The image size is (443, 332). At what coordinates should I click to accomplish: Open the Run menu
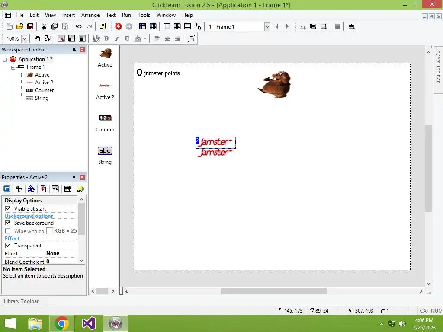point(126,15)
